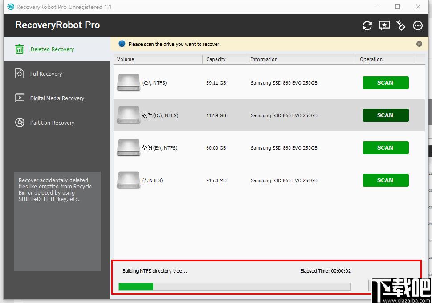Viewport: 432px width, 303px height.
Task: Open the feedback star-message icon
Action: (x=384, y=26)
